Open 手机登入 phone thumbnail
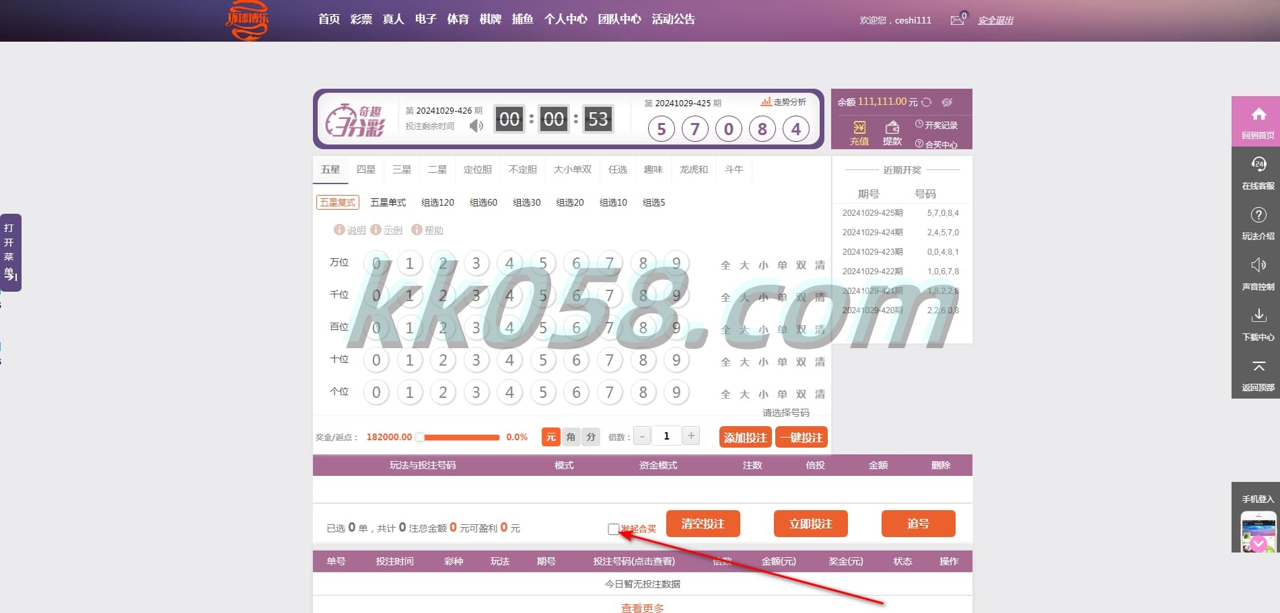1280x613 pixels. (x=1258, y=532)
